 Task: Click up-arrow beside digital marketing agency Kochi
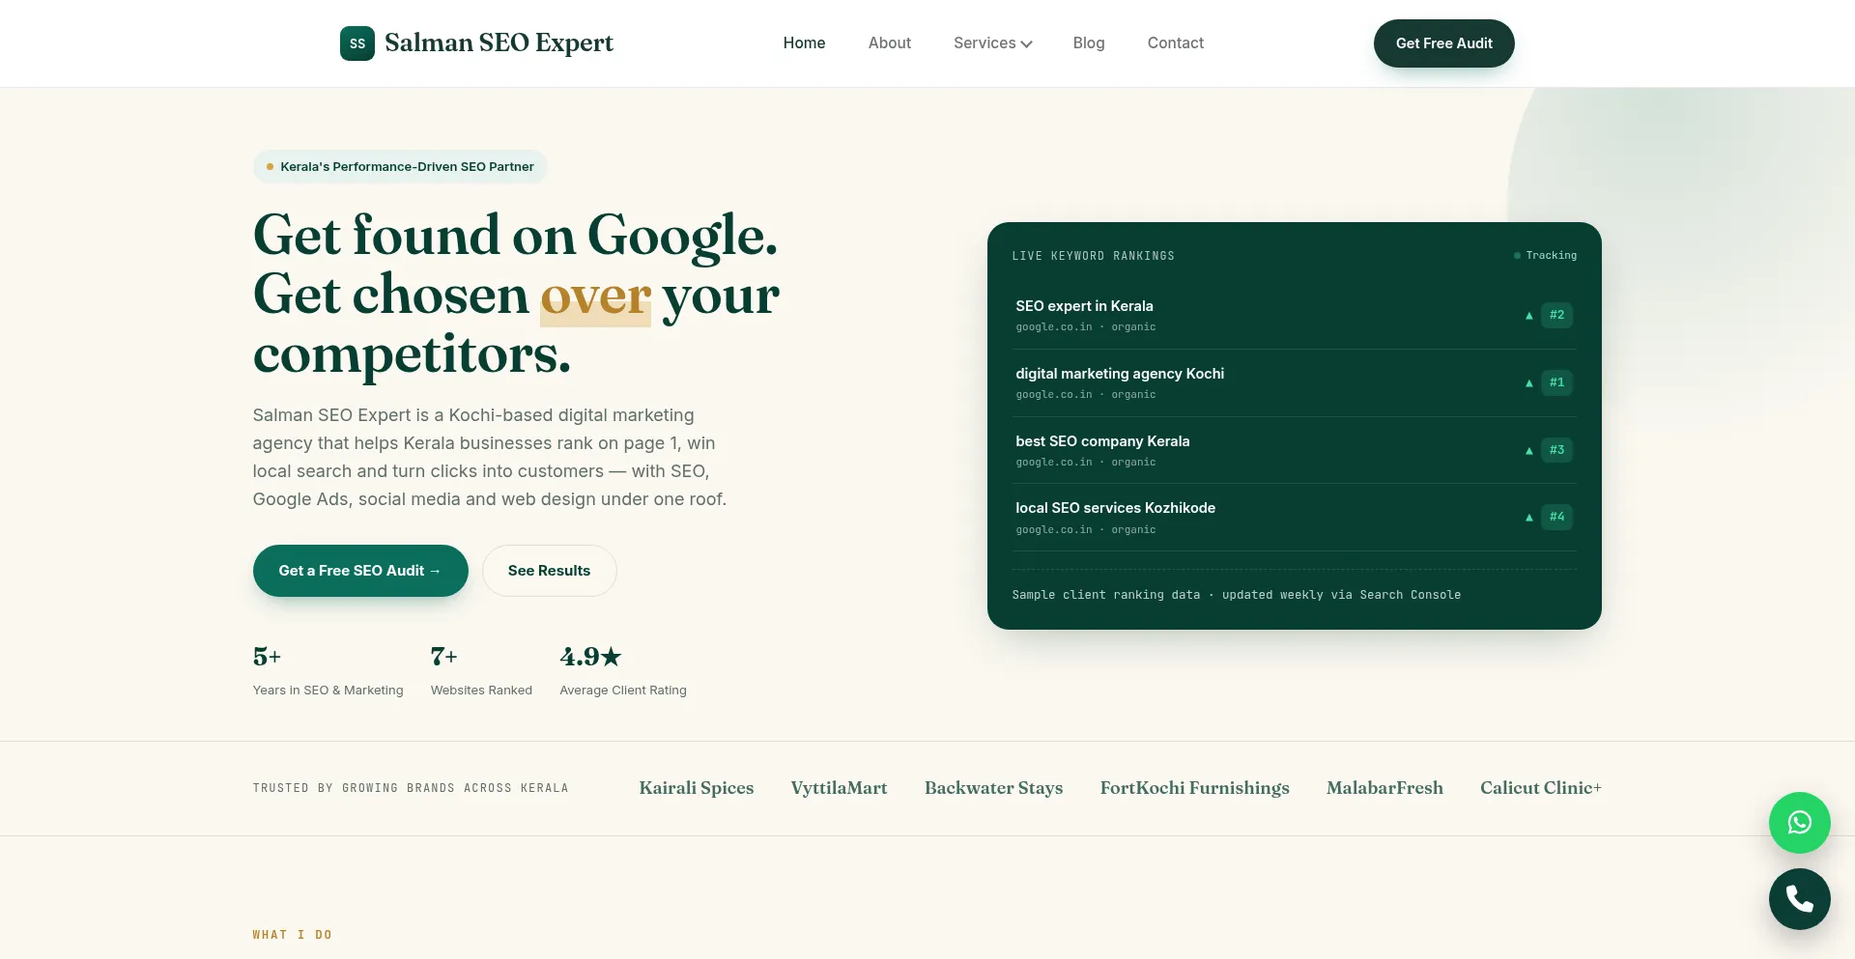pos(1528,383)
